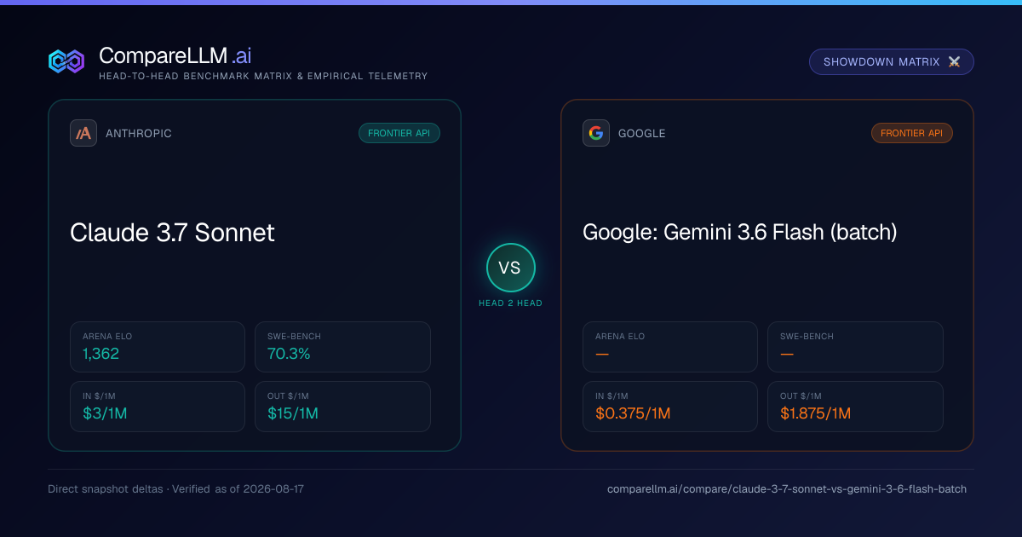The image size is (1022, 537).
Task: Click Claude's SWE-Bench 70.3% tile
Action: pos(342,347)
